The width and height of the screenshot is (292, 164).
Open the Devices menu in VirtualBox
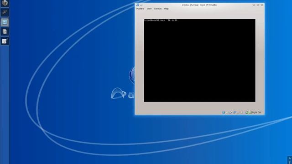[158, 9]
